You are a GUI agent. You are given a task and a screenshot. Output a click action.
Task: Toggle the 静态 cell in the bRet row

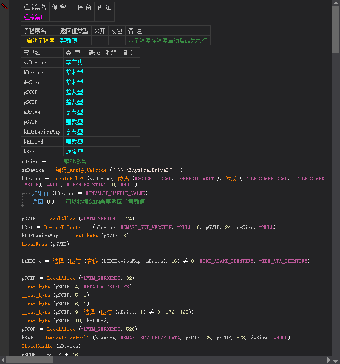pos(94,152)
